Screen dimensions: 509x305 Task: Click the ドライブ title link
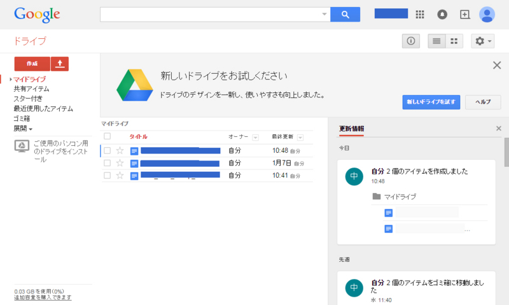(30, 41)
